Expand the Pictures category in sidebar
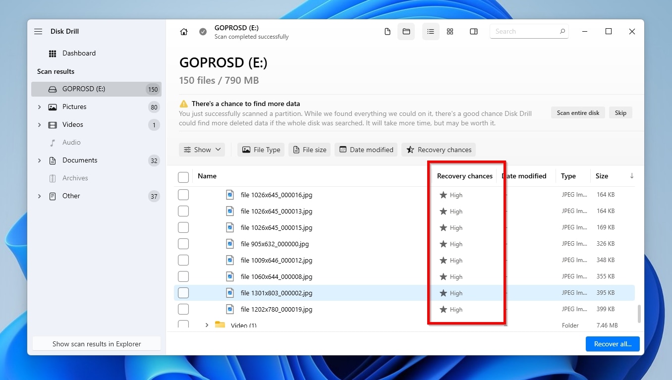This screenshot has height=380, width=672. pos(40,107)
